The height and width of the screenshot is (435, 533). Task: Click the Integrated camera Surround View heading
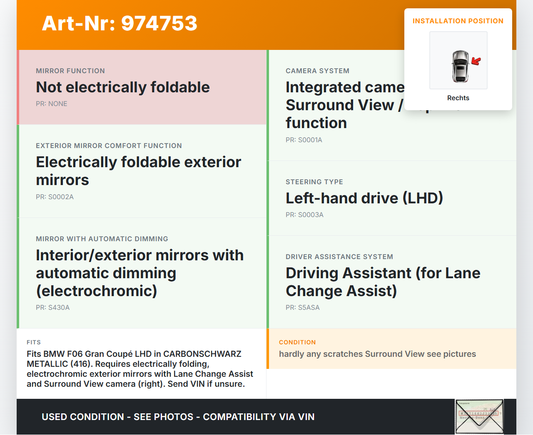click(344, 105)
